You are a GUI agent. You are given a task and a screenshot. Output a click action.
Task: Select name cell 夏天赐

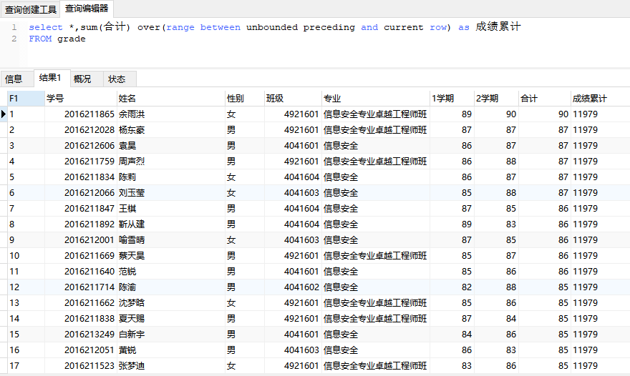171,319
